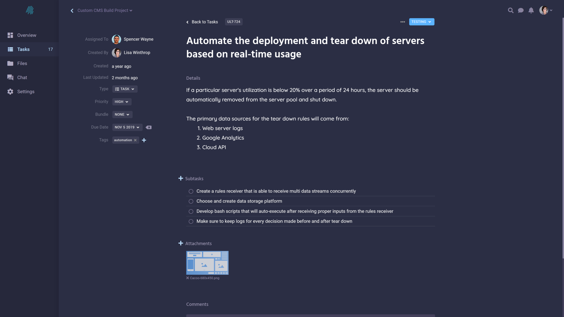Screen dimensions: 564x317
Task: Click 'Cloud API' list item
Action: coord(214,147)
